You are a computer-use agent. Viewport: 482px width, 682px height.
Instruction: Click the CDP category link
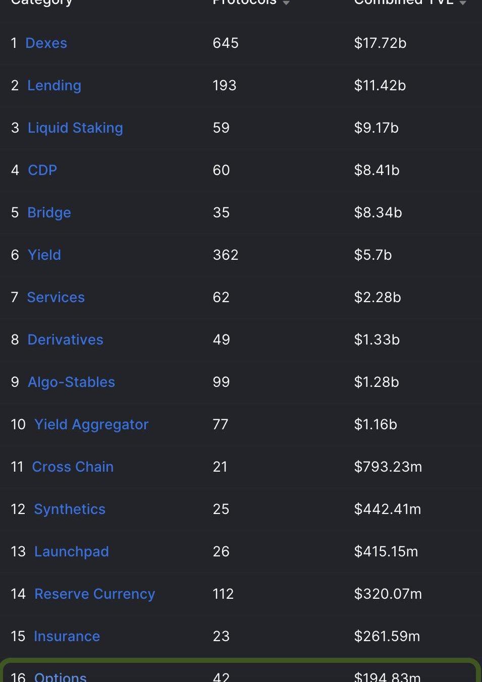coord(42,170)
